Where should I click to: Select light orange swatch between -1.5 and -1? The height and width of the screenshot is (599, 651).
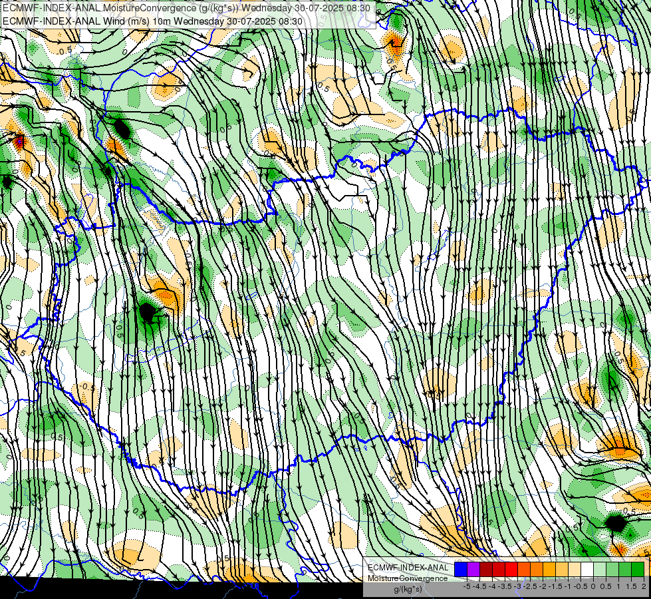562,570
